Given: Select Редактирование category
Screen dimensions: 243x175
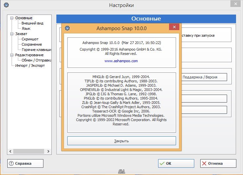Looking at the screenshot, I should point(29,55).
